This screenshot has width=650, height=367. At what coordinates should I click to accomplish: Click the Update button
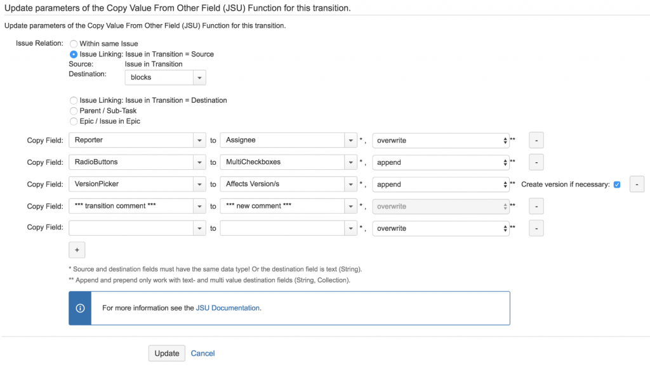pos(167,353)
